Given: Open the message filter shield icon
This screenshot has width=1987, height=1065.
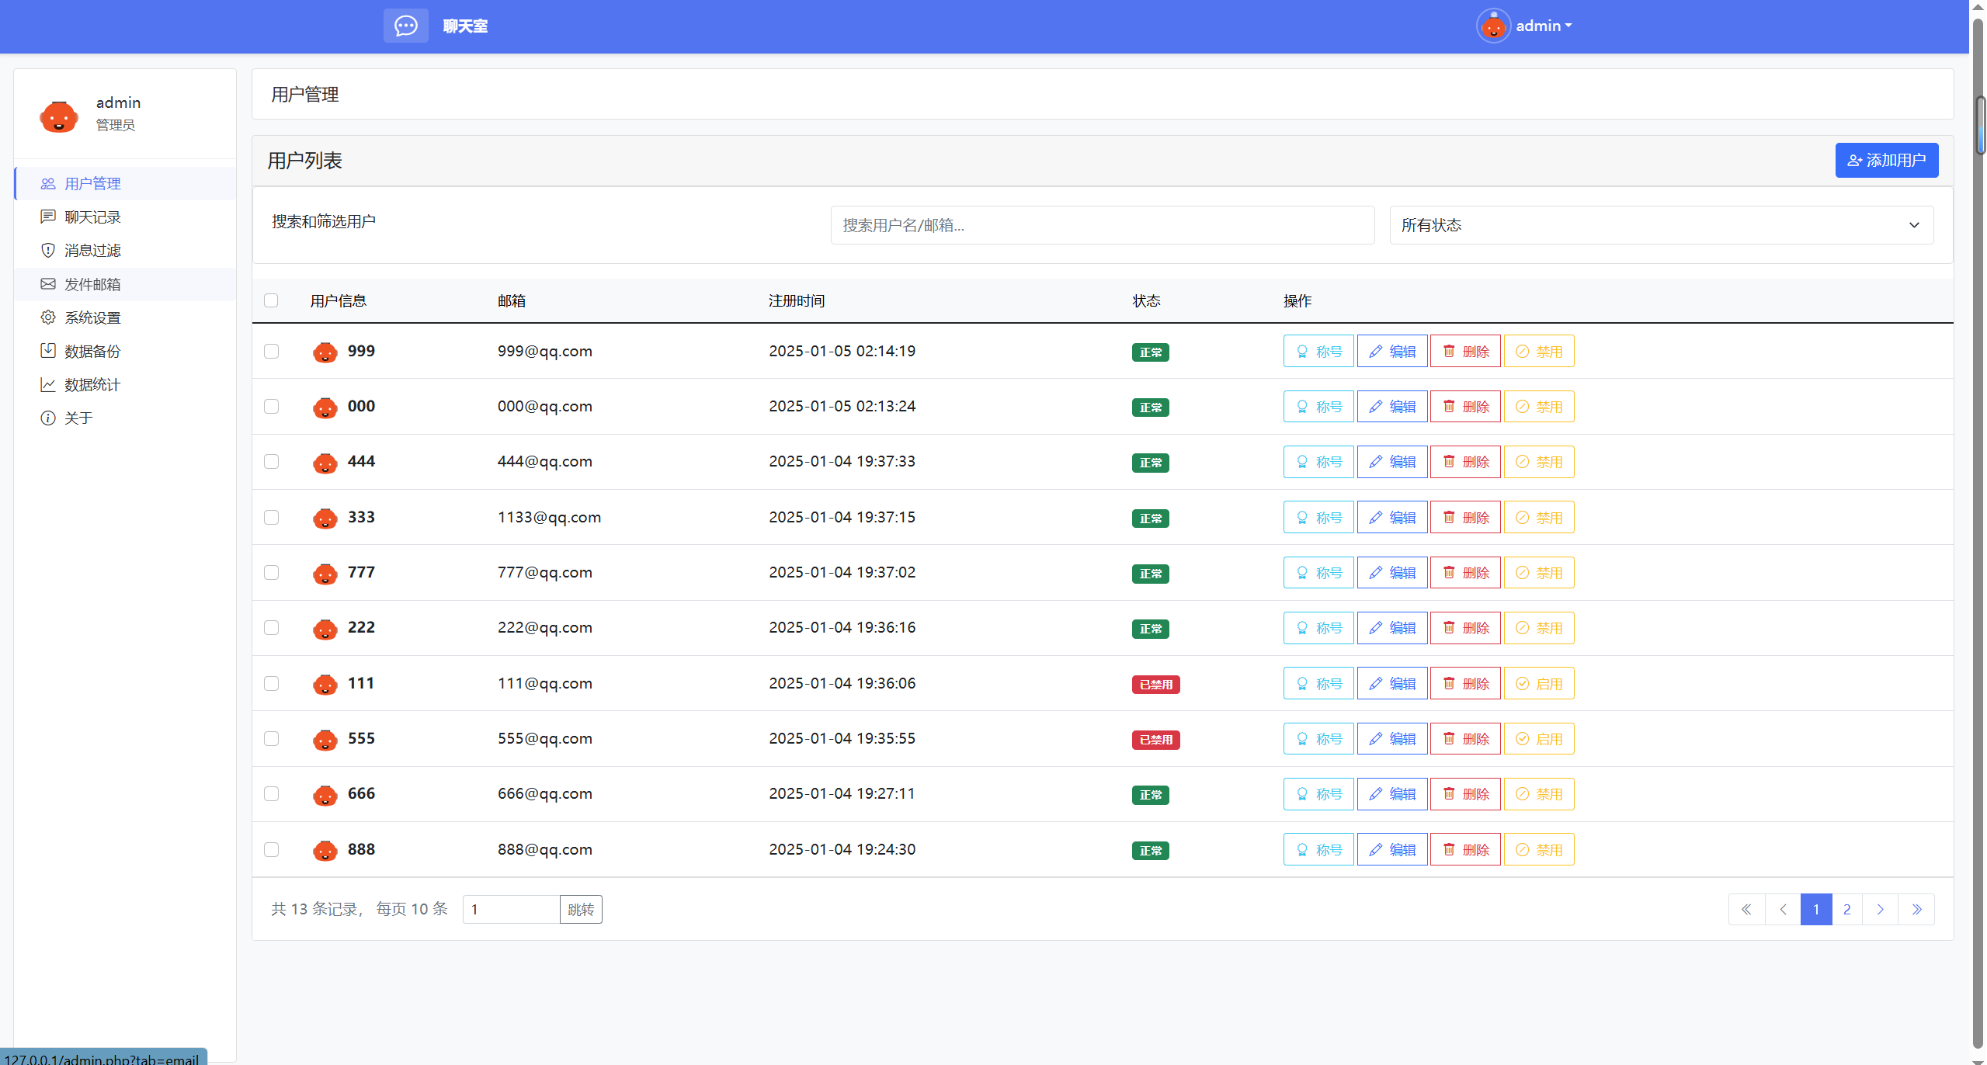Looking at the screenshot, I should coord(48,250).
